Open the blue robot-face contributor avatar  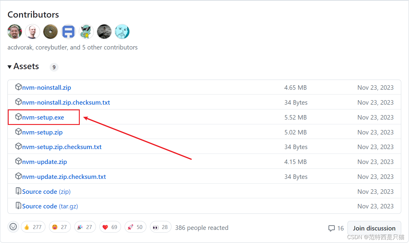68,32
